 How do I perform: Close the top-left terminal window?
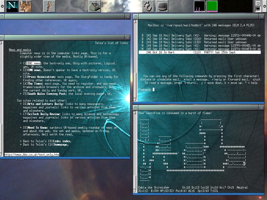pos(128,16)
